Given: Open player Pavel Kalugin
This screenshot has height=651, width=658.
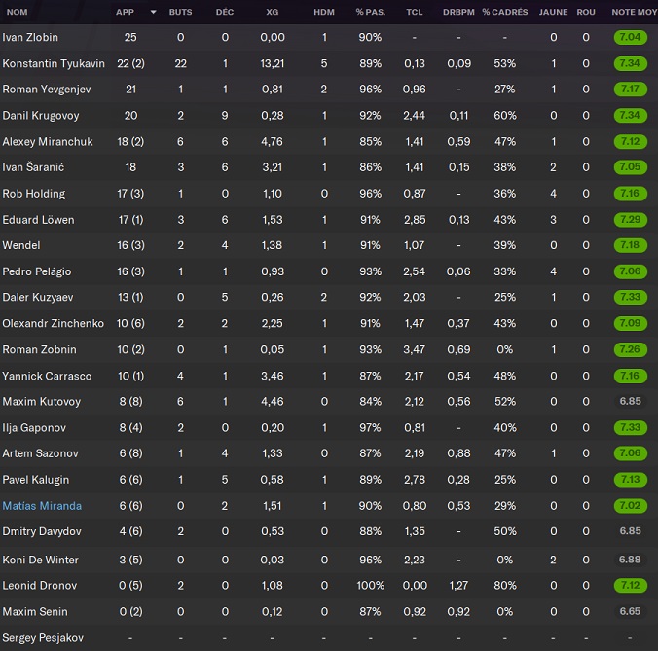Looking at the screenshot, I should click(x=36, y=480).
